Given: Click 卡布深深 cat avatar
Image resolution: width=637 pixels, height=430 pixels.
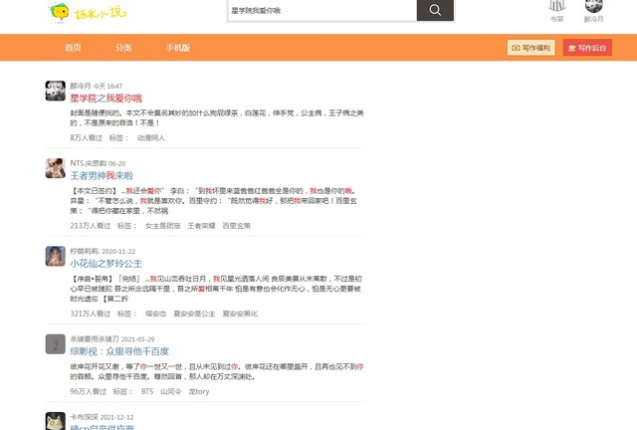Looking at the screenshot, I should pos(55,420).
